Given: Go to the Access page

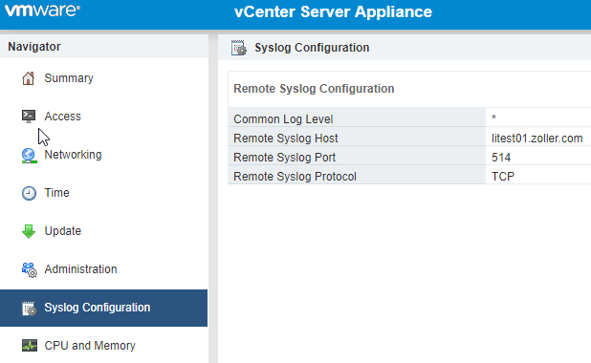Looking at the screenshot, I should (62, 117).
